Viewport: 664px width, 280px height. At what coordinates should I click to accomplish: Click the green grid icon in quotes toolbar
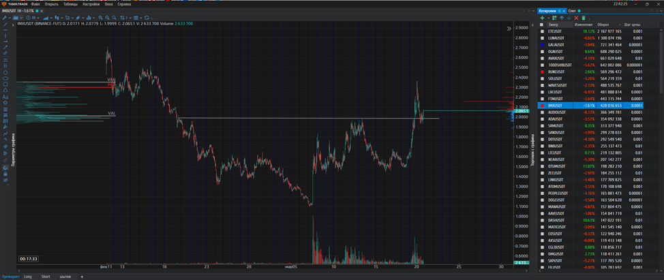click(x=554, y=18)
